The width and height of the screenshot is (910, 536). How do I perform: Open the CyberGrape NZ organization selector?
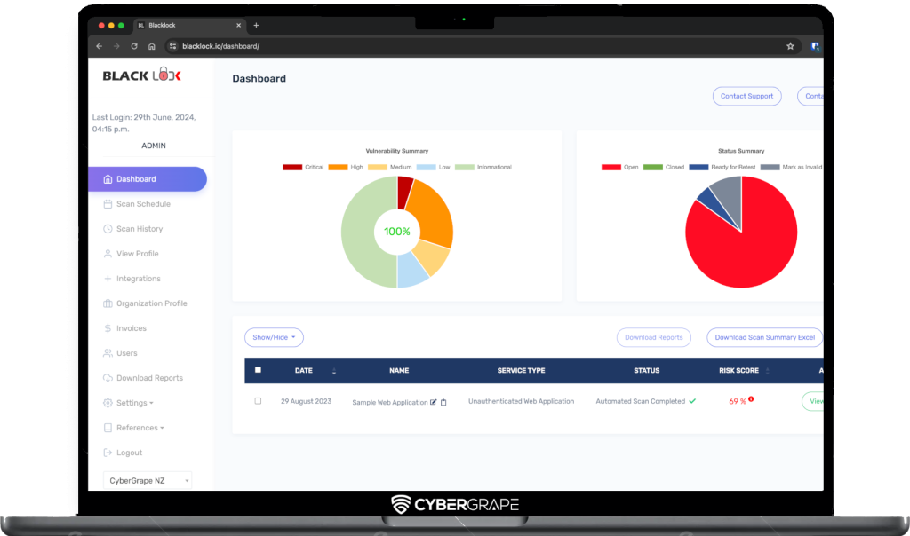click(x=148, y=480)
